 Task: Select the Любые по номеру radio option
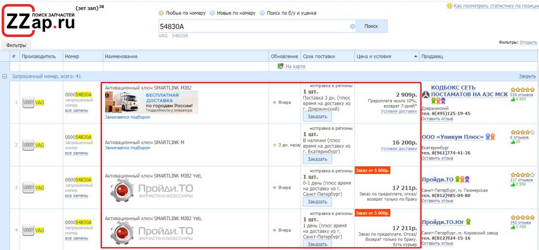161,13
